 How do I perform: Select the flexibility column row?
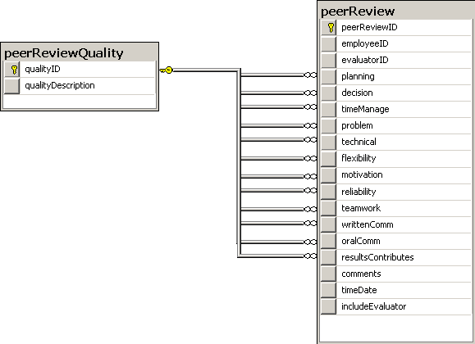[x=396, y=158]
